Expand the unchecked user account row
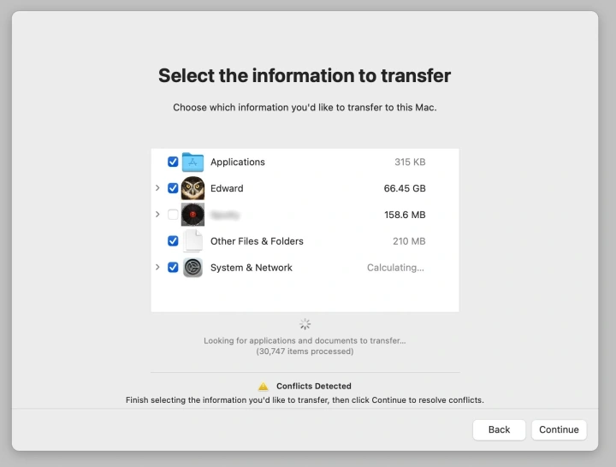The image size is (616, 467). pyautogui.click(x=157, y=215)
